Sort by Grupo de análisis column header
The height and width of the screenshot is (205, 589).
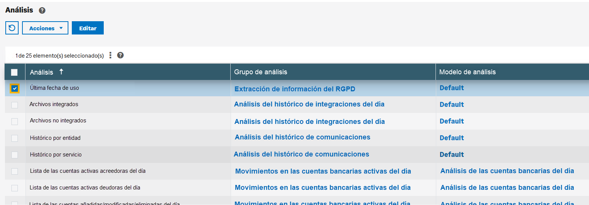[261, 72]
